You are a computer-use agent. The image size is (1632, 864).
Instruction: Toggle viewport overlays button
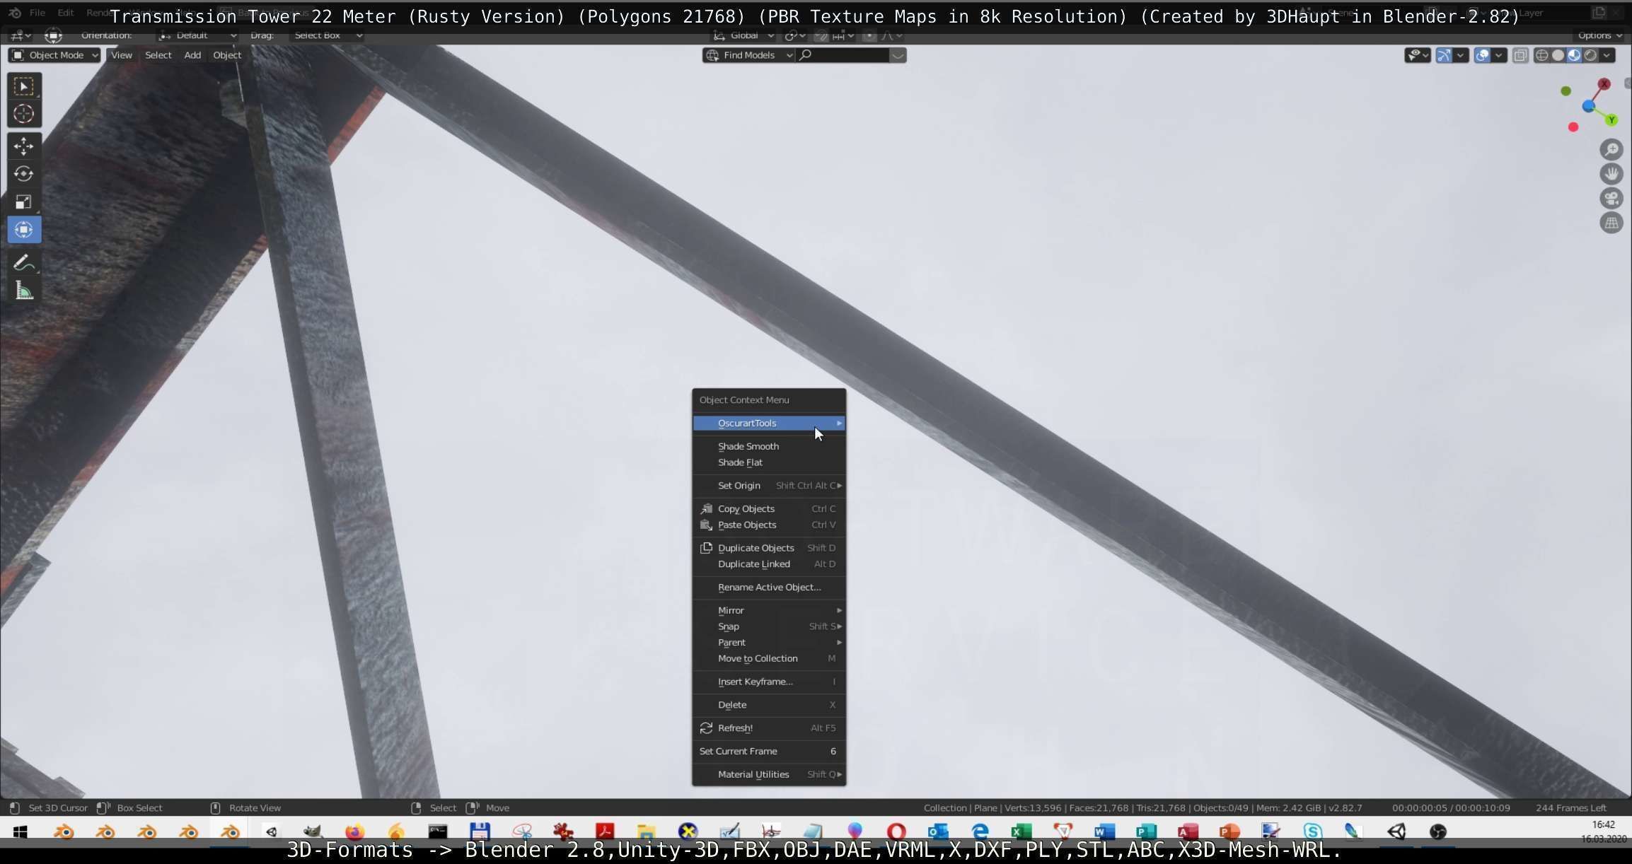(x=1482, y=55)
